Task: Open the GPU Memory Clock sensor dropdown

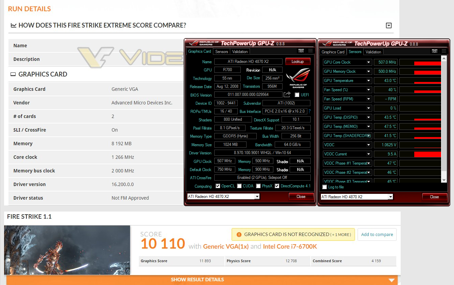Action: coord(369,71)
